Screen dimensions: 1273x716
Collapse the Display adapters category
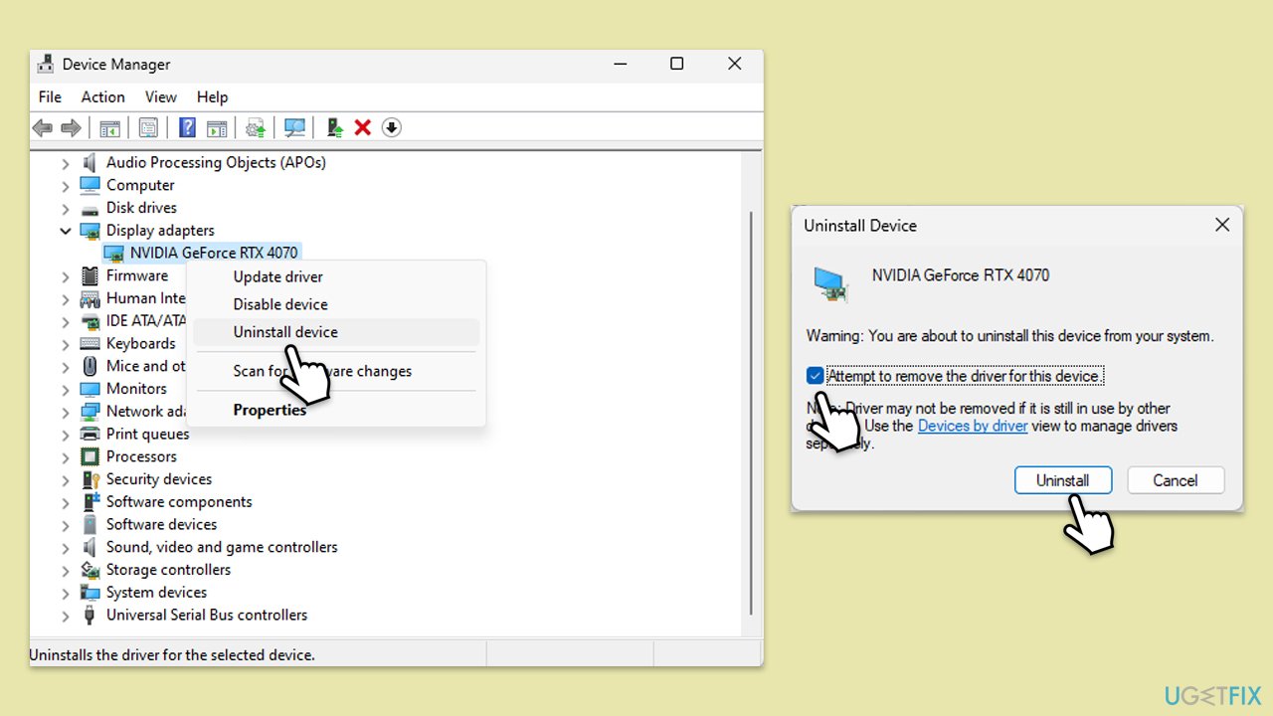(66, 231)
